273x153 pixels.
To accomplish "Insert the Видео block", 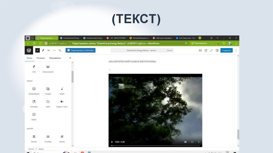I will (x=34, y=117).
